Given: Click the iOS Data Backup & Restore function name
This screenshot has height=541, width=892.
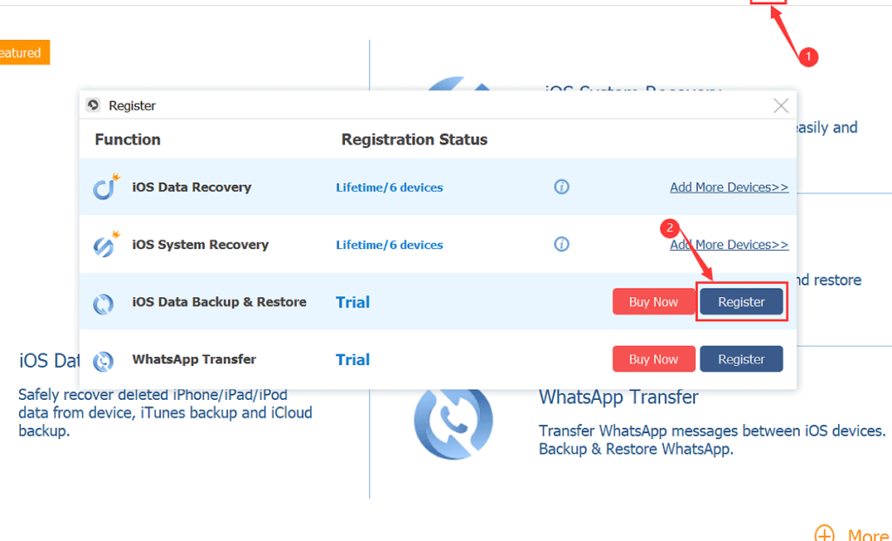Looking at the screenshot, I should coord(219,301).
